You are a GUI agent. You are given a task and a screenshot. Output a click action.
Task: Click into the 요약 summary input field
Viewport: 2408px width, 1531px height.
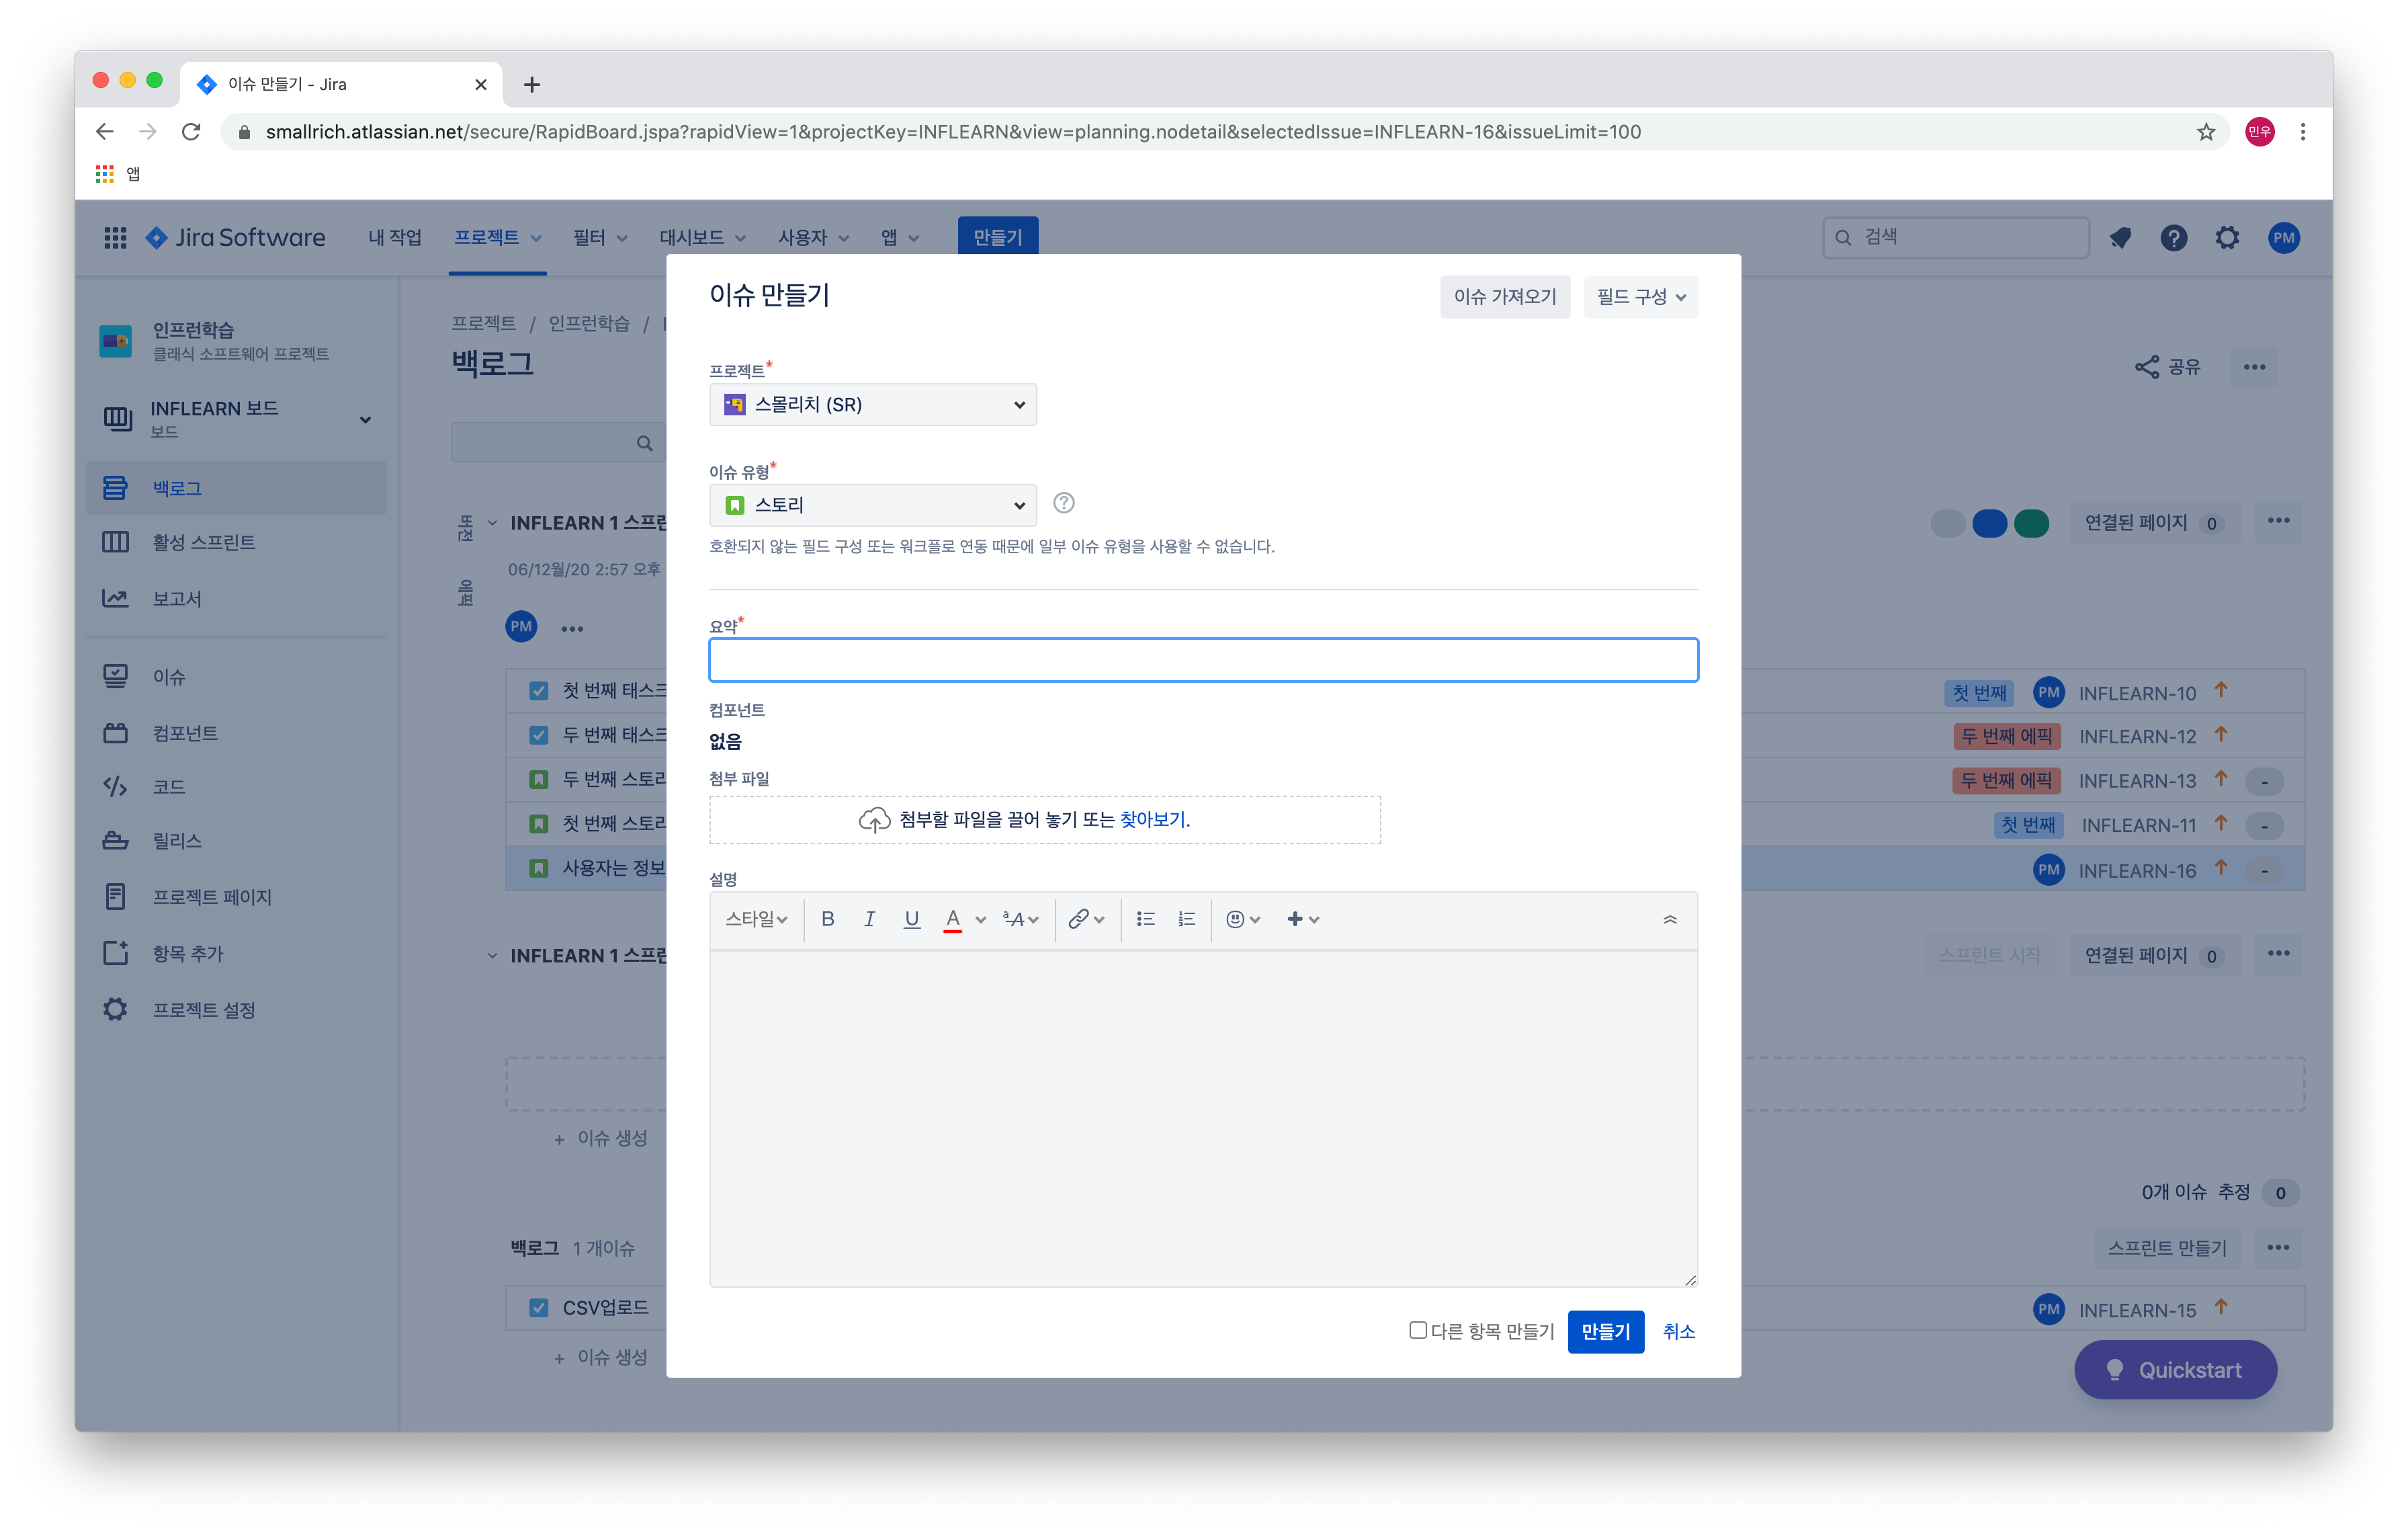tap(1203, 660)
